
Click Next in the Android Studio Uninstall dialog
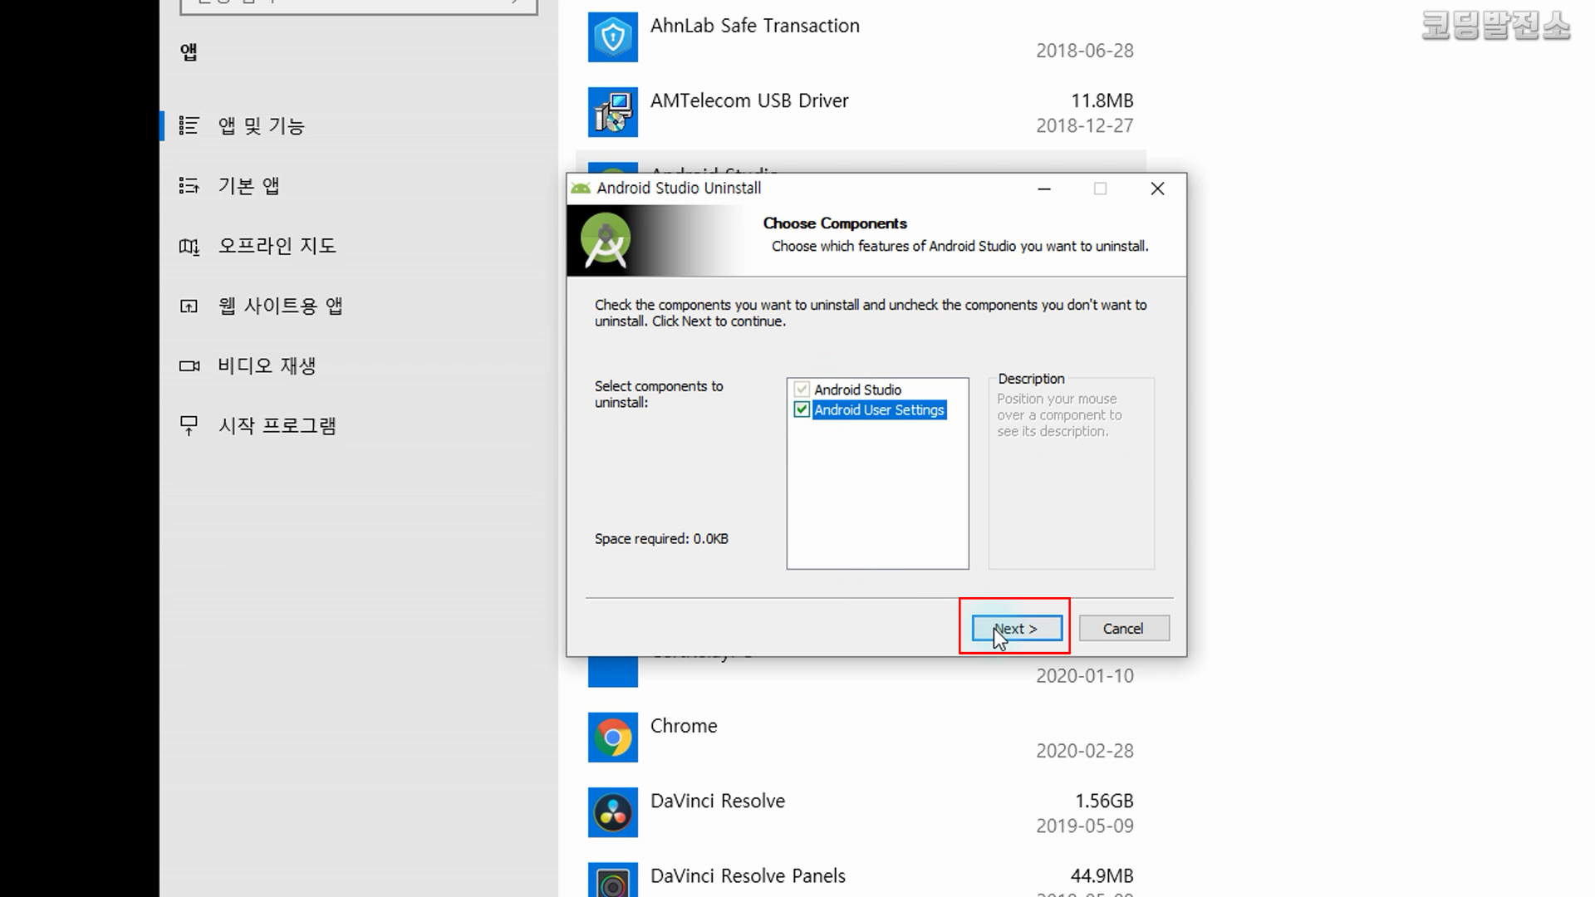click(1017, 629)
